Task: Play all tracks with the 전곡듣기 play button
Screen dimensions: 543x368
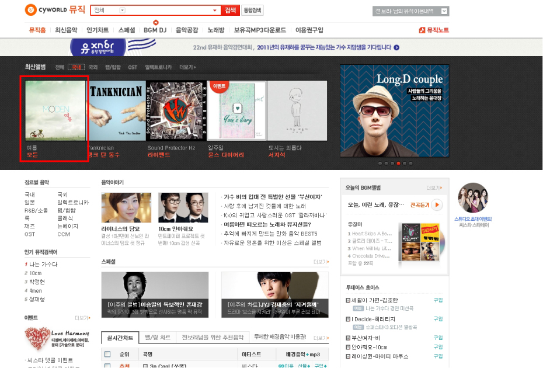Action: 437,205
